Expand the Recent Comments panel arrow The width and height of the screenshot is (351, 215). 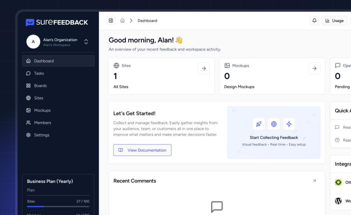[314, 181]
